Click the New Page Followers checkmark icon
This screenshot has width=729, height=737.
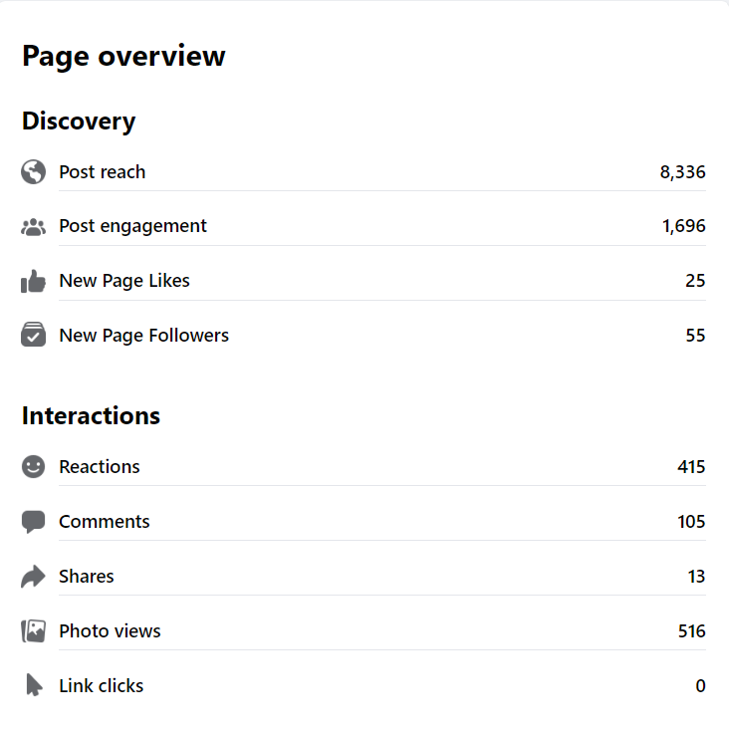(33, 336)
